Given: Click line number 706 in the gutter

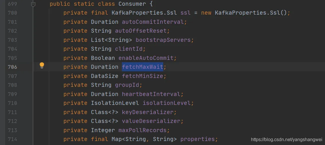Looking at the screenshot, I should pos(12,67).
